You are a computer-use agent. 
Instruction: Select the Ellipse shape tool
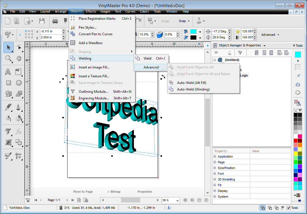pos(19,83)
